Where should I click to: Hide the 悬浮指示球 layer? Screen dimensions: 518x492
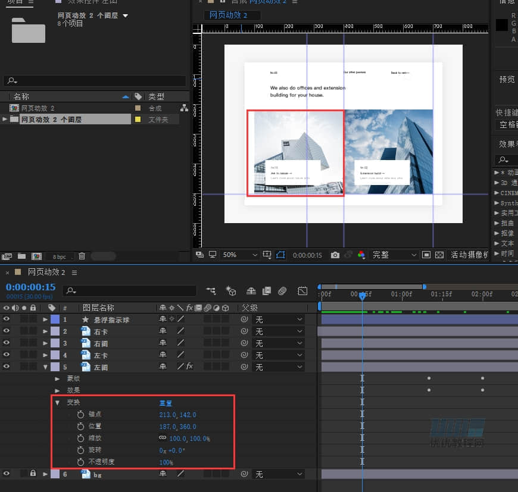(x=7, y=319)
